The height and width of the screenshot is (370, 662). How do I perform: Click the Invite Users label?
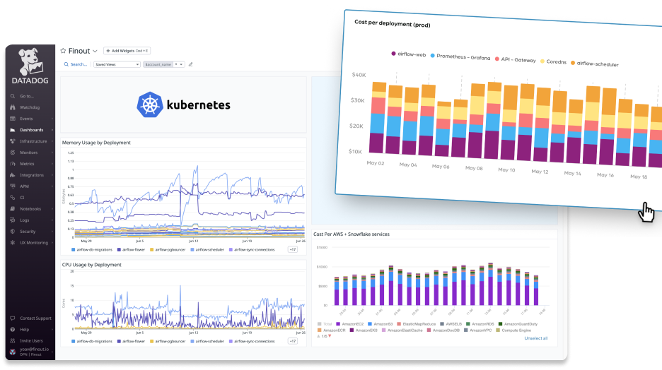31,340
